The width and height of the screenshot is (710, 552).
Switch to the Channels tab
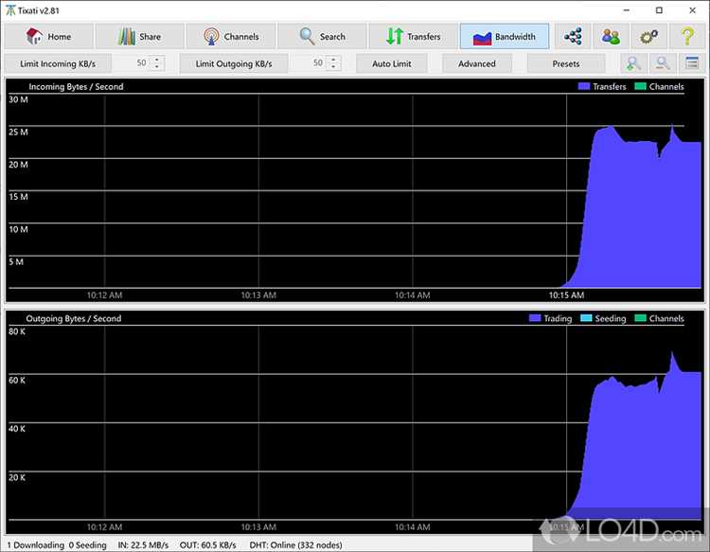pos(231,36)
